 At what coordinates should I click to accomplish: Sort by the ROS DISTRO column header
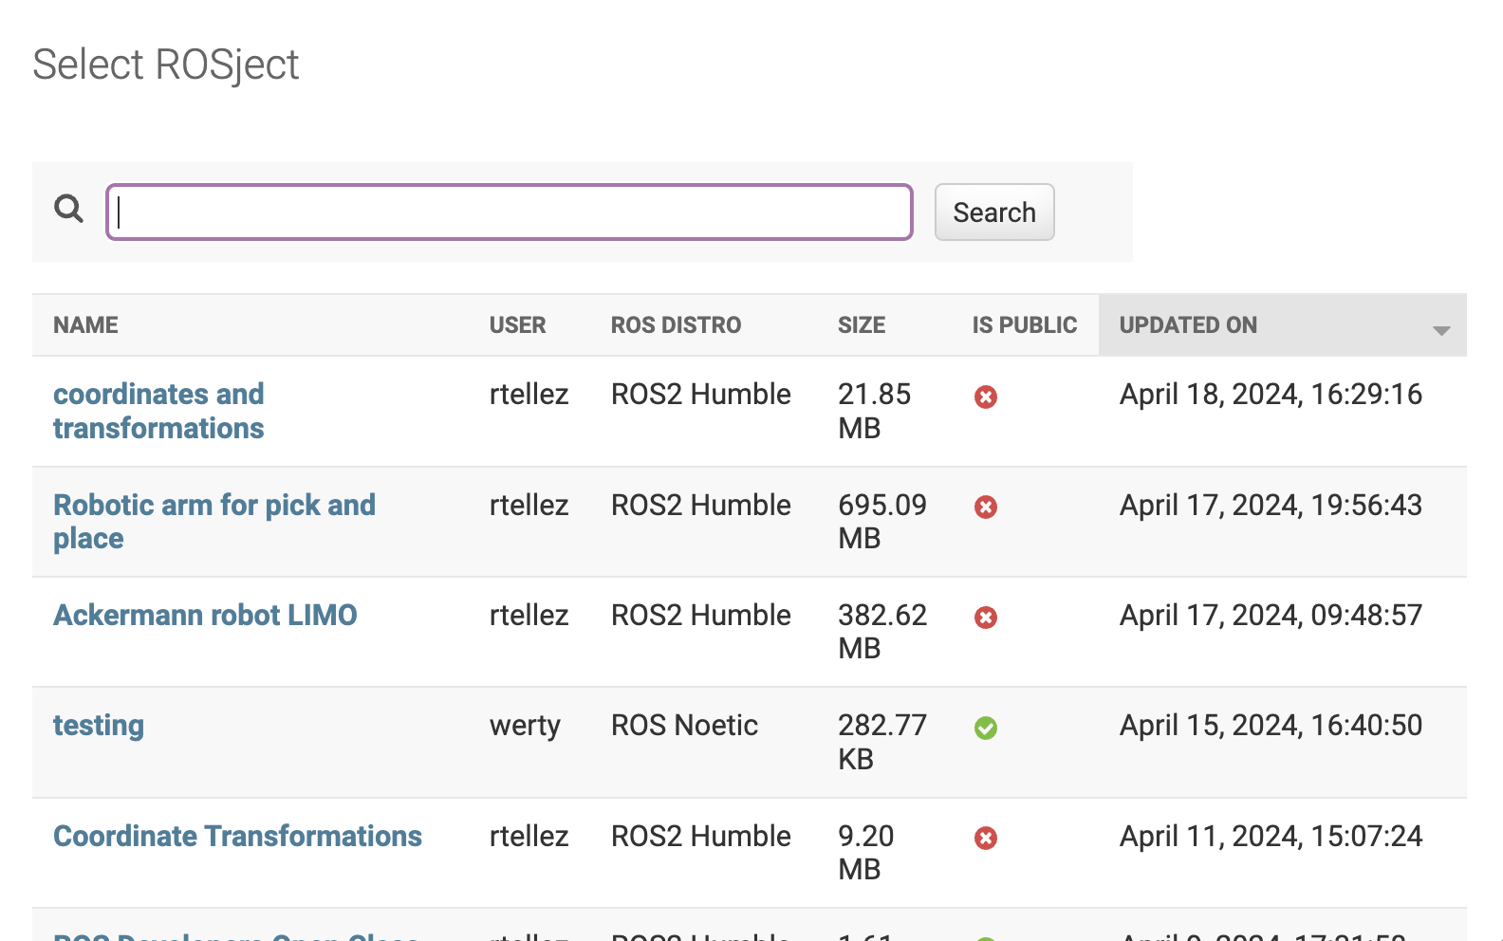[x=676, y=325]
